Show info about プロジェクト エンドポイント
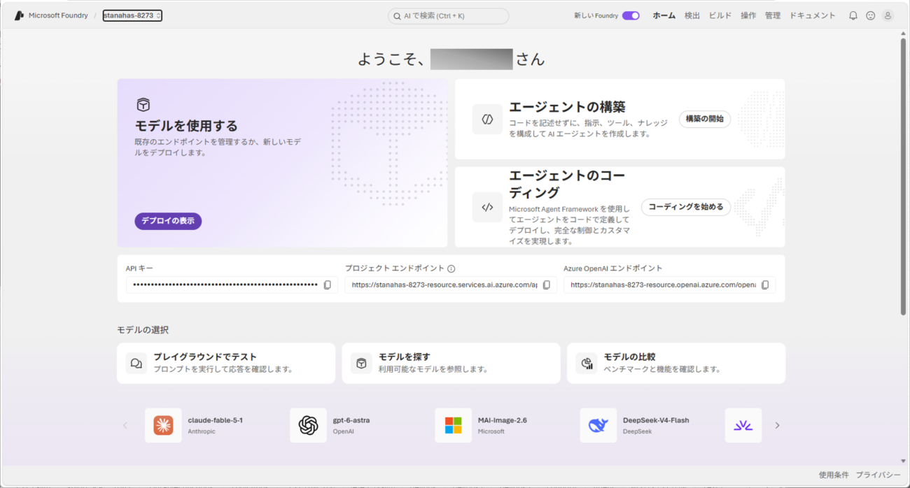 (x=451, y=268)
